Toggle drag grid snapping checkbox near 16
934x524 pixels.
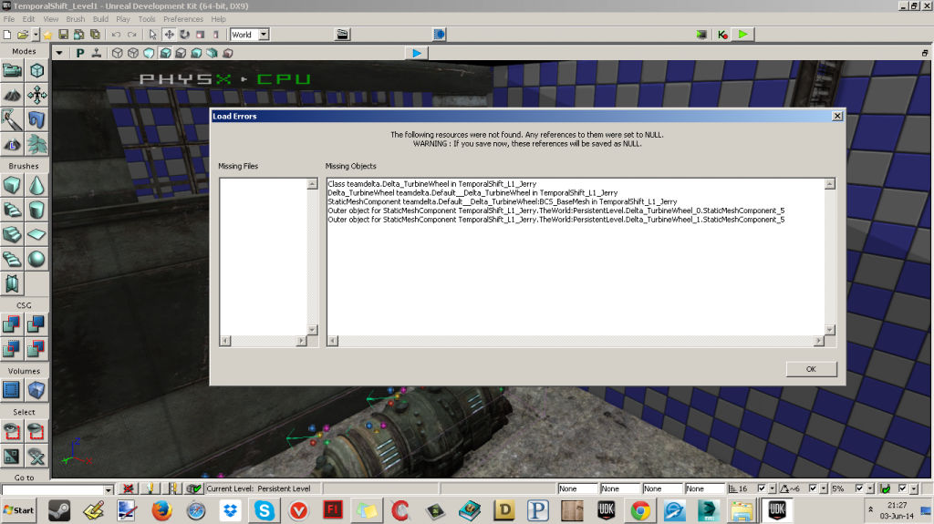click(762, 488)
